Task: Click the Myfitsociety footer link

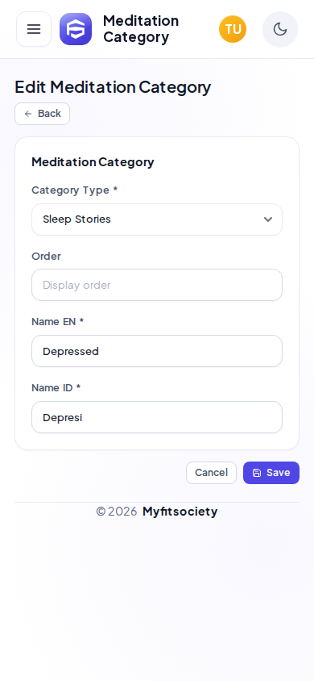Action: [x=180, y=512]
